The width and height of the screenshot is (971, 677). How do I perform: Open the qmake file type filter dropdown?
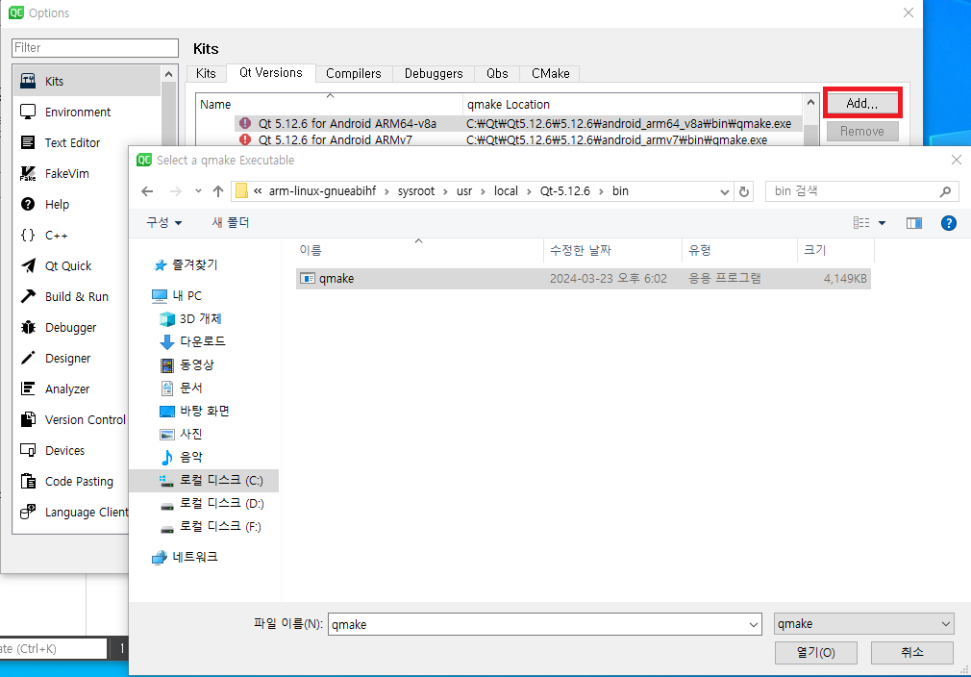coord(863,623)
